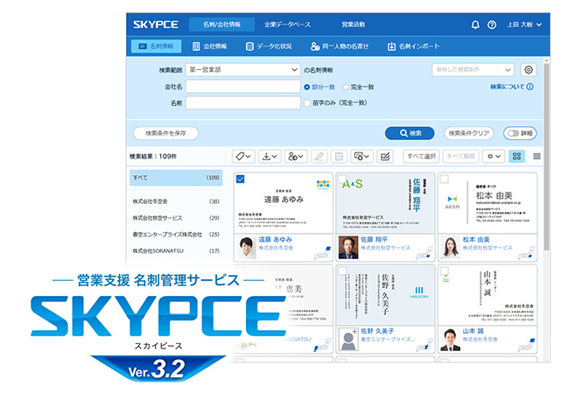569x394 pixels.
Task: Select the 完全一致 radio button
Action: [346, 87]
